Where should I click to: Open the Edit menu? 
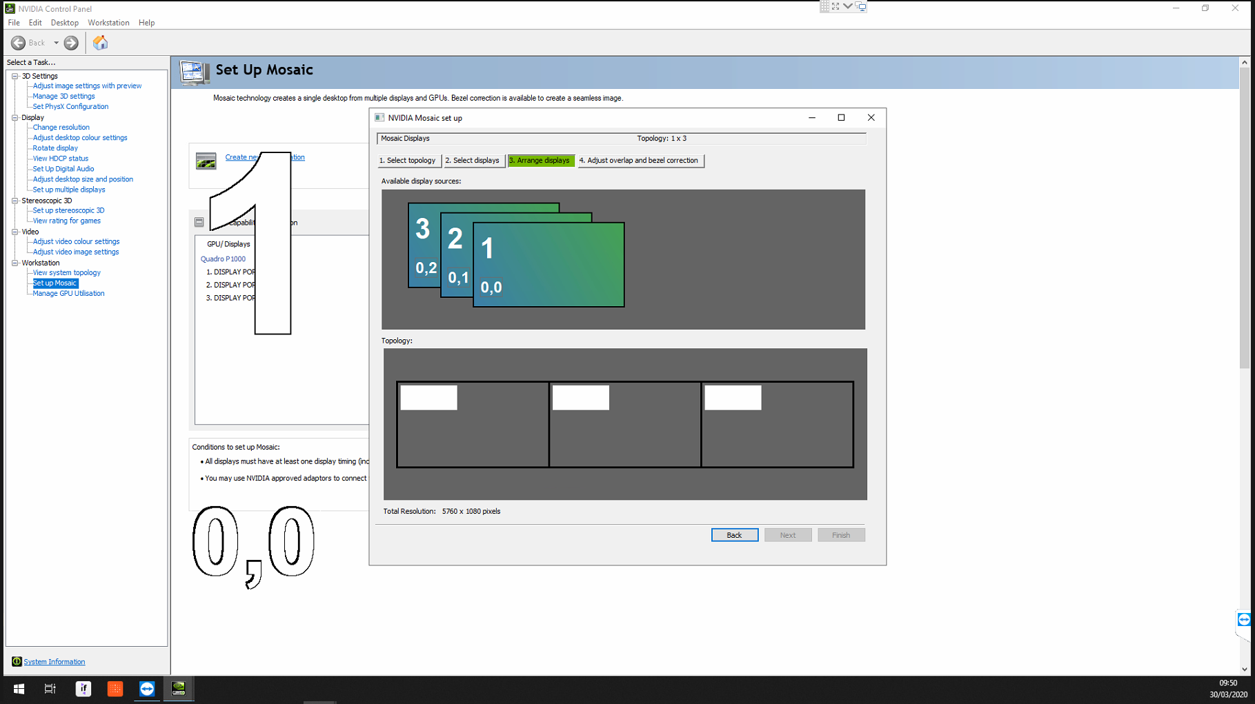pyautogui.click(x=35, y=23)
